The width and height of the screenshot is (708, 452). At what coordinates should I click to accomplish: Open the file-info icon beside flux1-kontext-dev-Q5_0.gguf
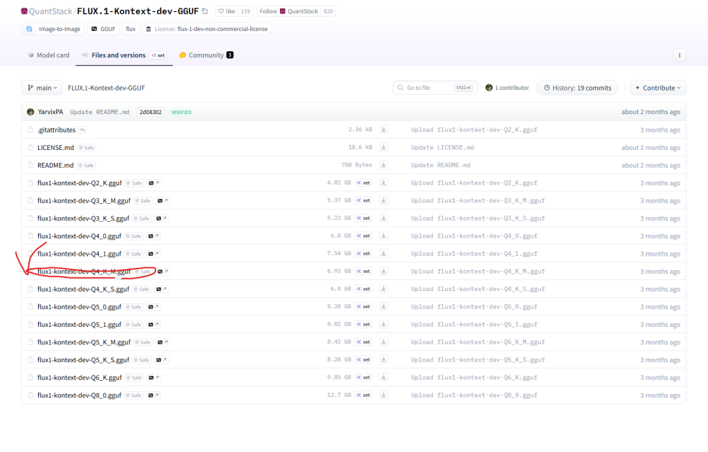tap(158, 307)
